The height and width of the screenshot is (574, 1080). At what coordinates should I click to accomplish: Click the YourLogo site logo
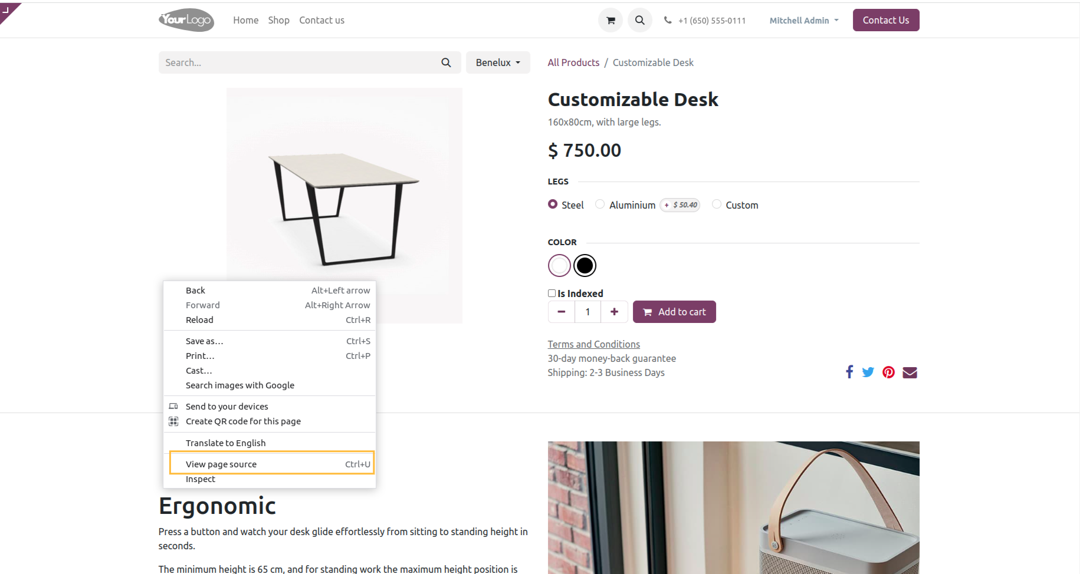click(x=186, y=20)
